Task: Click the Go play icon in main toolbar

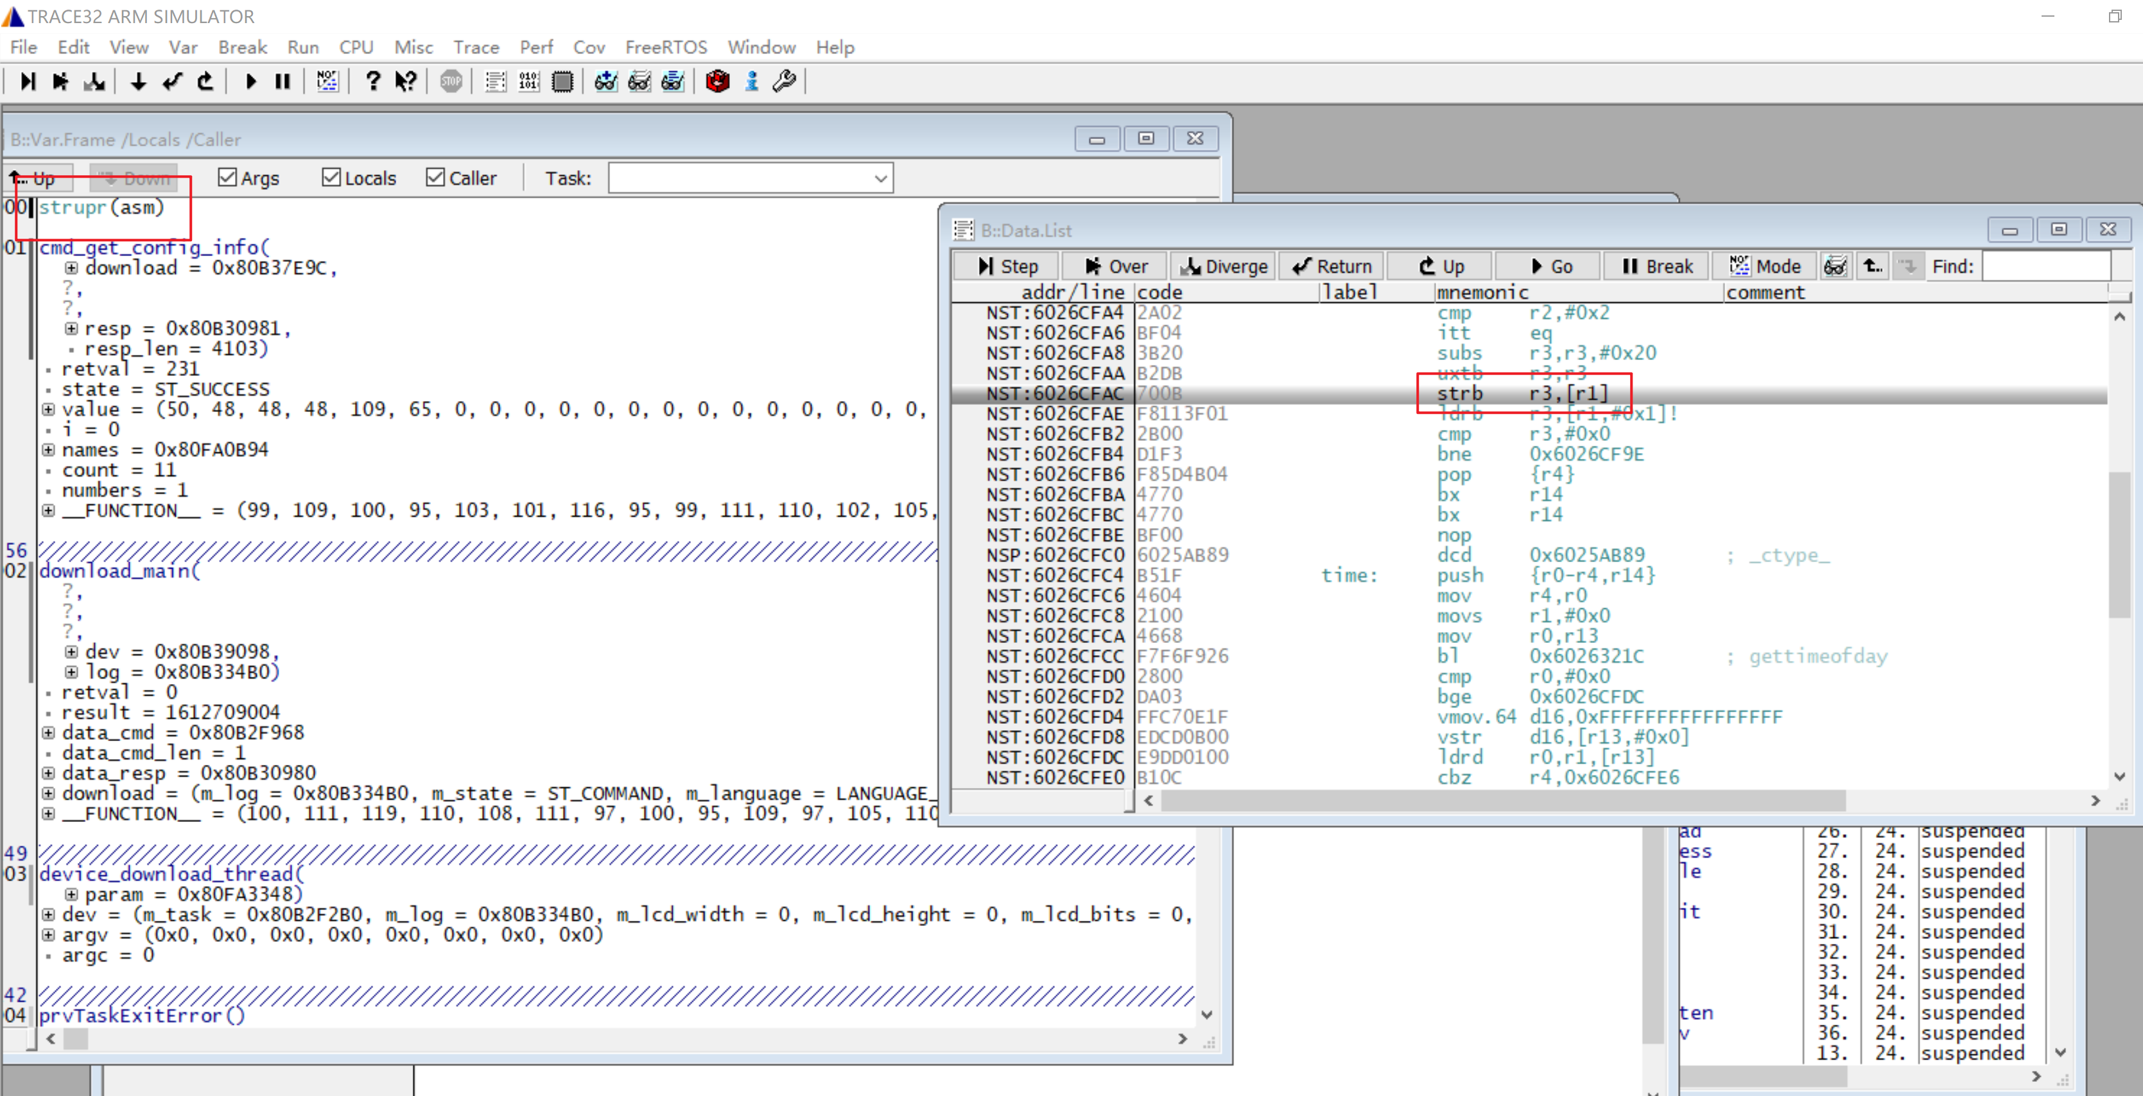Action: (250, 81)
